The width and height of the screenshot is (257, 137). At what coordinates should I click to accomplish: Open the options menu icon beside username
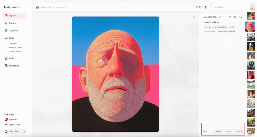(x=230, y=17)
